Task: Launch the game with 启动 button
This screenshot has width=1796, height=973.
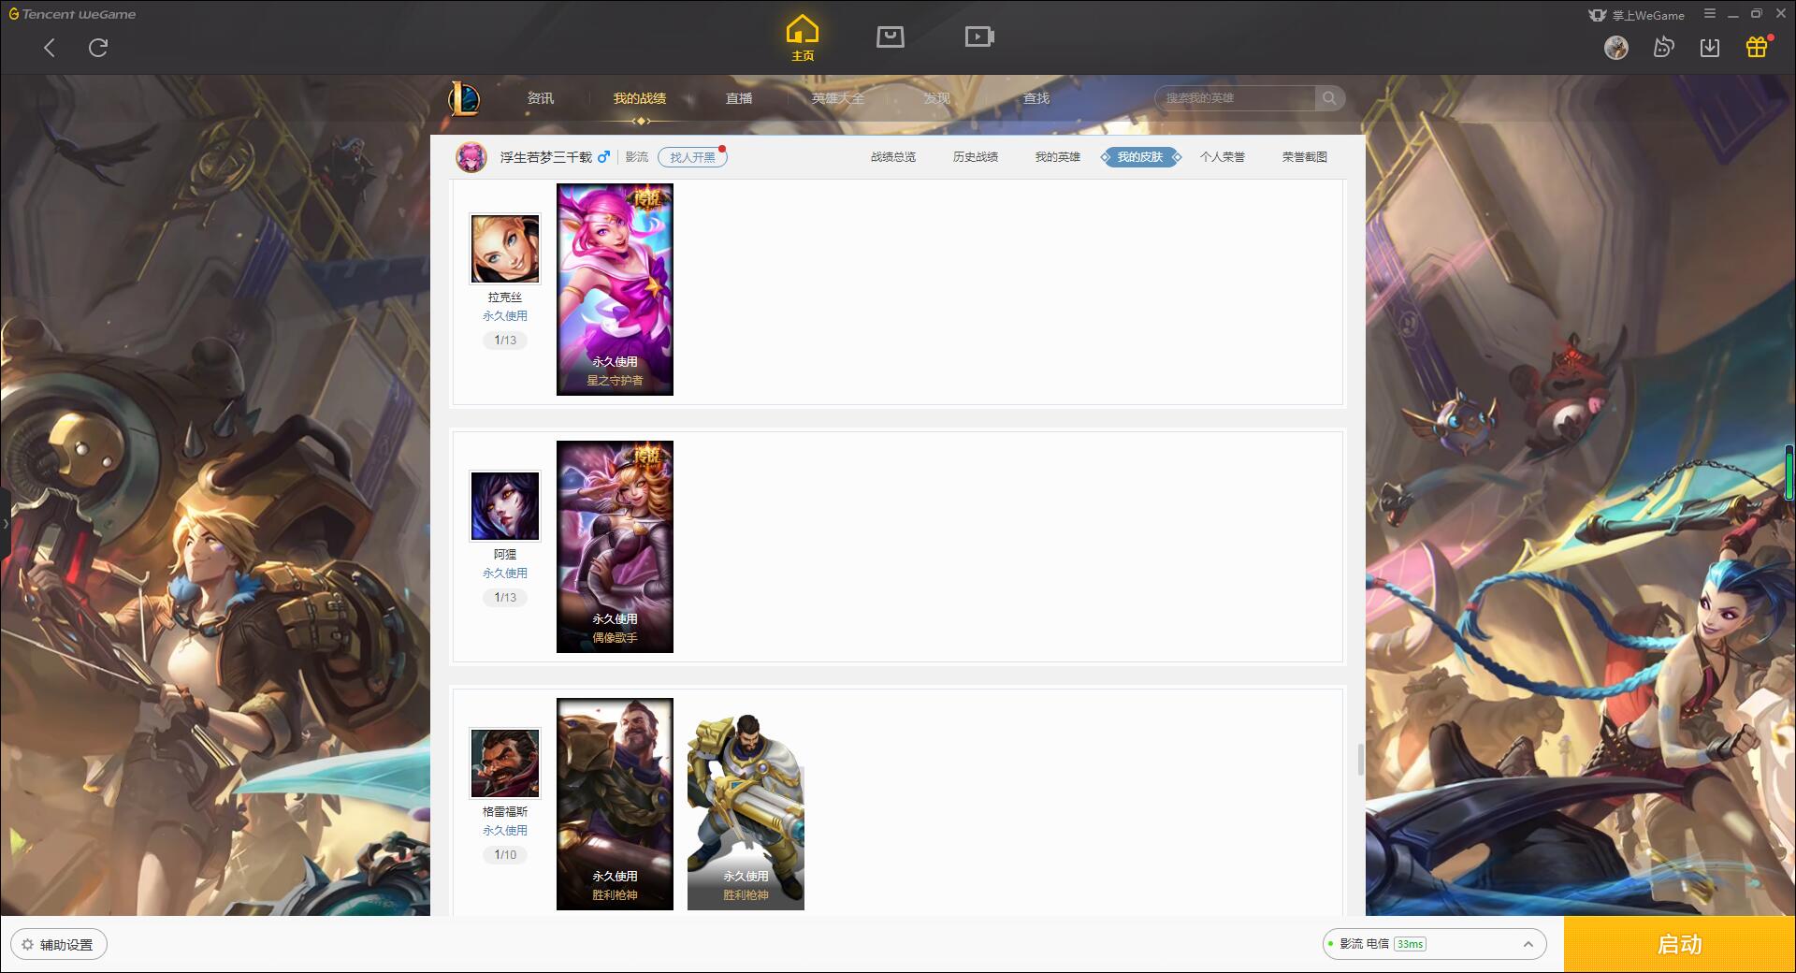Action: pyautogui.click(x=1680, y=945)
